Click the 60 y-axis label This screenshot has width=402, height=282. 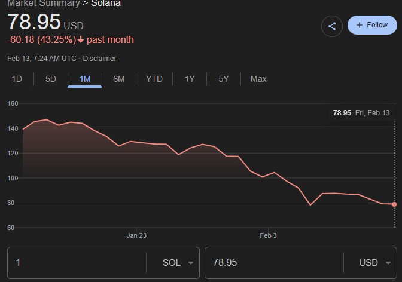tap(11, 228)
